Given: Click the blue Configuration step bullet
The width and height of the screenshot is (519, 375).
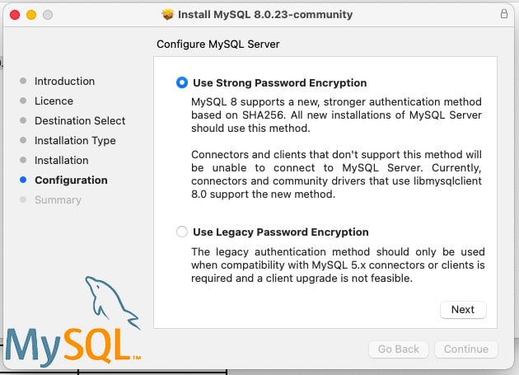Looking at the screenshot, I should tap(23, 180).
